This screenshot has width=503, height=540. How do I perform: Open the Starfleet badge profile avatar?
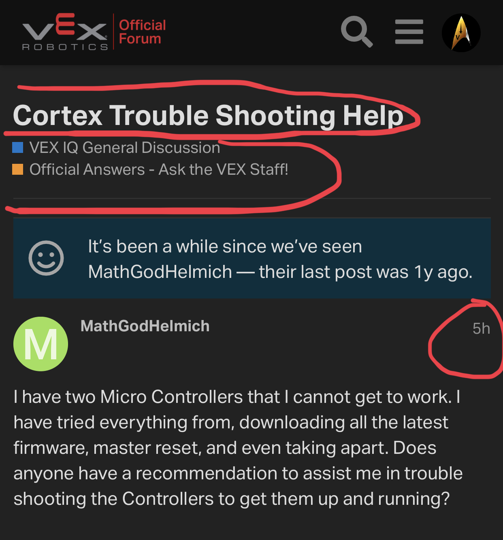461,33
